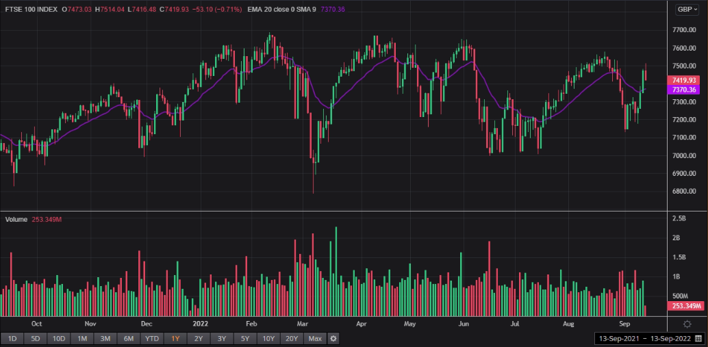708x347 pixels.
Task: Click the change value −53.10 (−0.71%)
Action: click(x=217, y=10)
